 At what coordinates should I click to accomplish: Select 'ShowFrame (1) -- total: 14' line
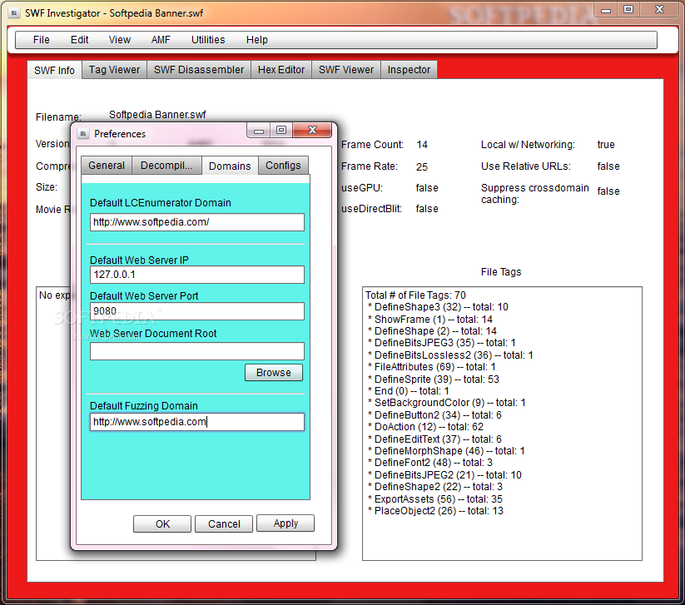click(430, 320)
